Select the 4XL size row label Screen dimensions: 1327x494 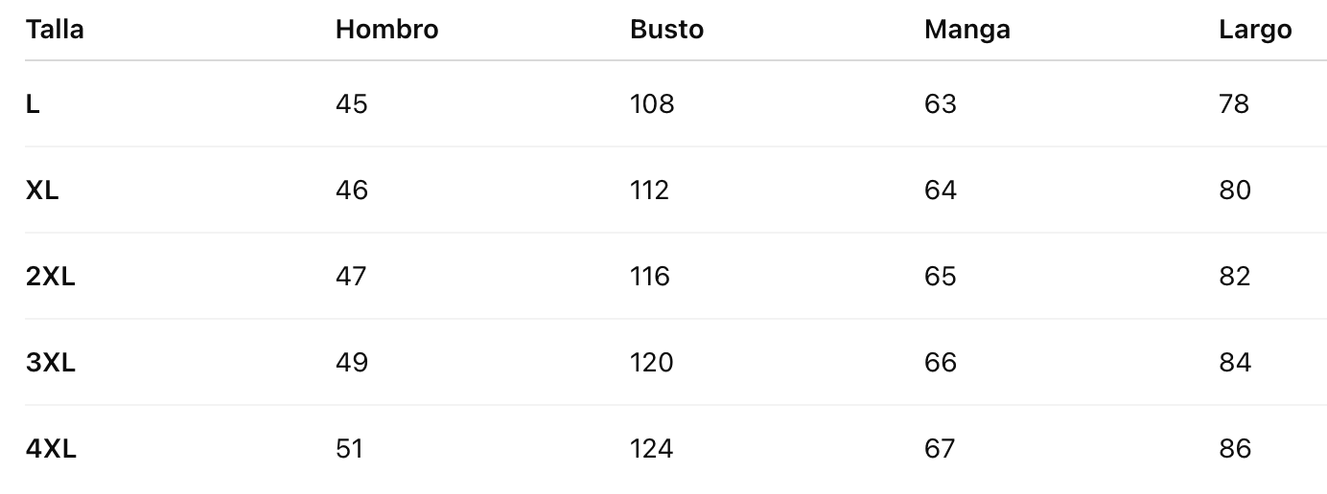click(x=51, y=449)
